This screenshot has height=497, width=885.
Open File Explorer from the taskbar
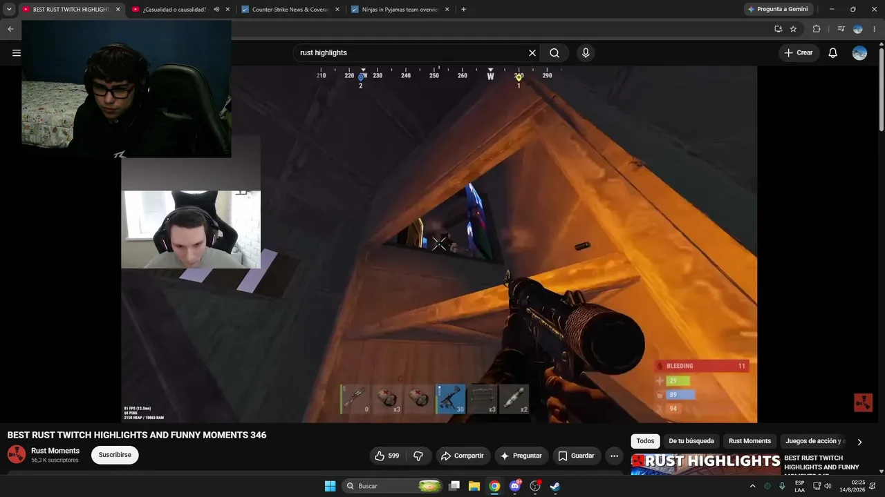coord(474,486)
